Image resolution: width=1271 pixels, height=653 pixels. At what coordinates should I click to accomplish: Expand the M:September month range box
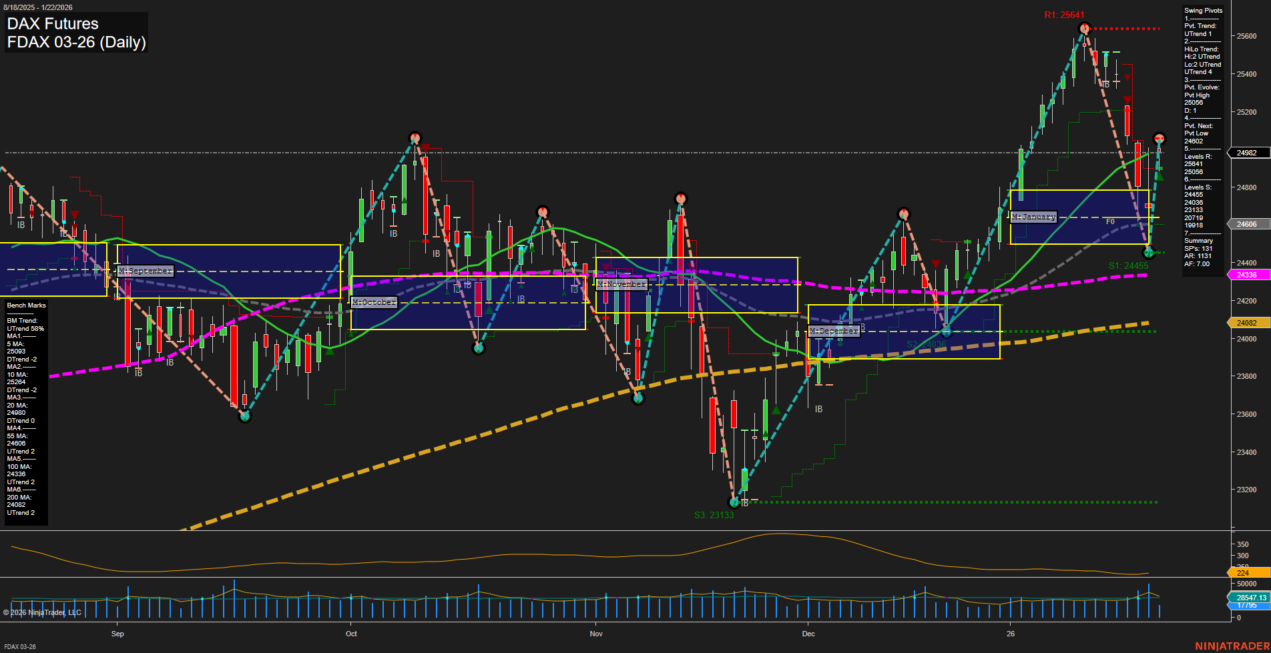tap(145, 271)
